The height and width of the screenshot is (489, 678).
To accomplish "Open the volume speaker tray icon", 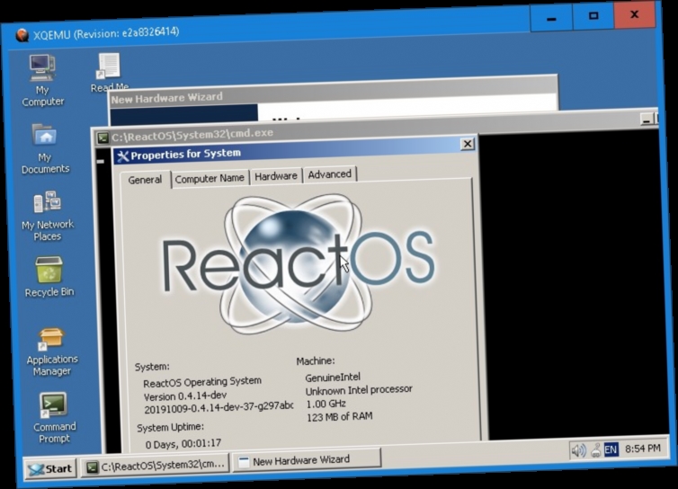I will (578, 450).
